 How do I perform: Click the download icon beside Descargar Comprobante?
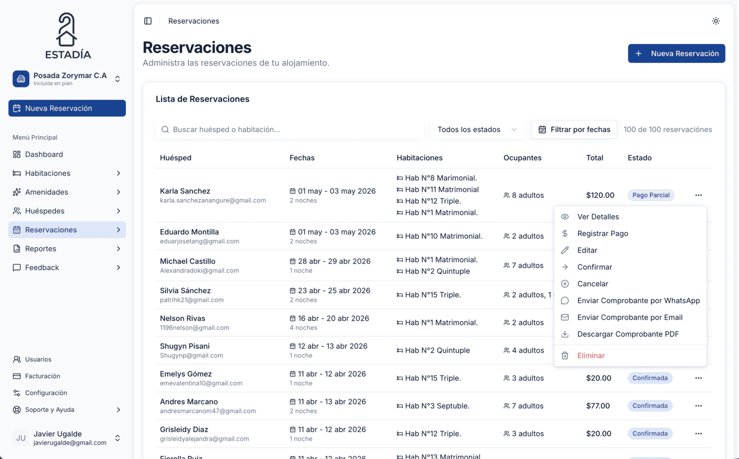pos(565,334)
